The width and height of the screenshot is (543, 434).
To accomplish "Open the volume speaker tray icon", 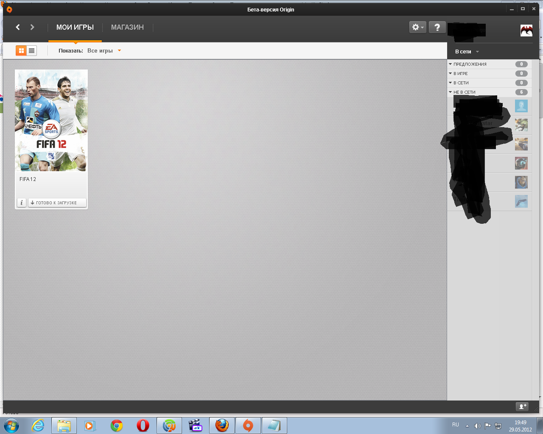I will tap(477, 426).
